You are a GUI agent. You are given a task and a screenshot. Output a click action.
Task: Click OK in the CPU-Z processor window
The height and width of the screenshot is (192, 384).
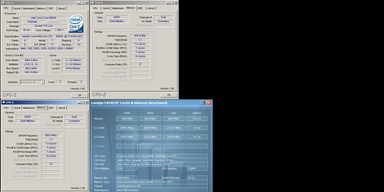point(79,95)
